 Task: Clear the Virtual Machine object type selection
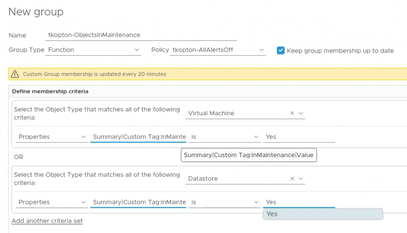tap(292, 113)
